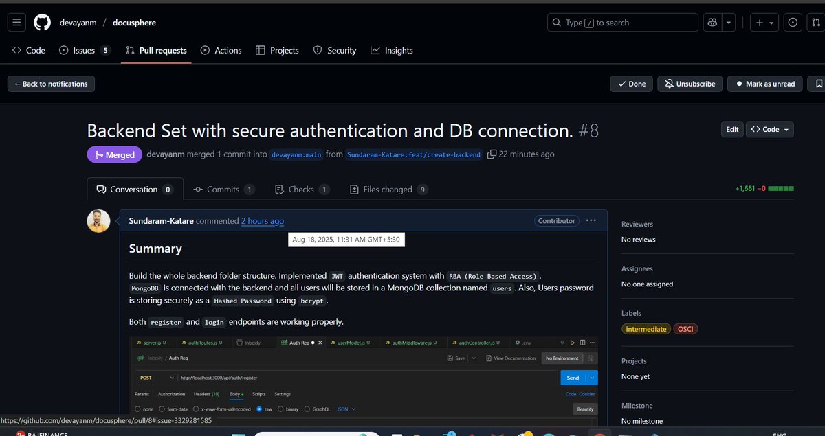This screenshot has height=436, width=825.
Task: Switch to the Pull requests tab
Action: (x=156, y=50)
